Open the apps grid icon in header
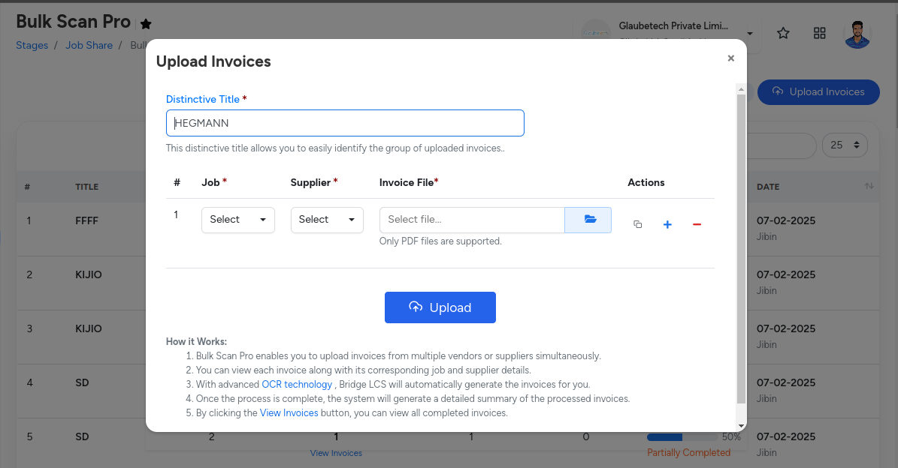The height and width of the screenshot is (468, 898). 820,33
